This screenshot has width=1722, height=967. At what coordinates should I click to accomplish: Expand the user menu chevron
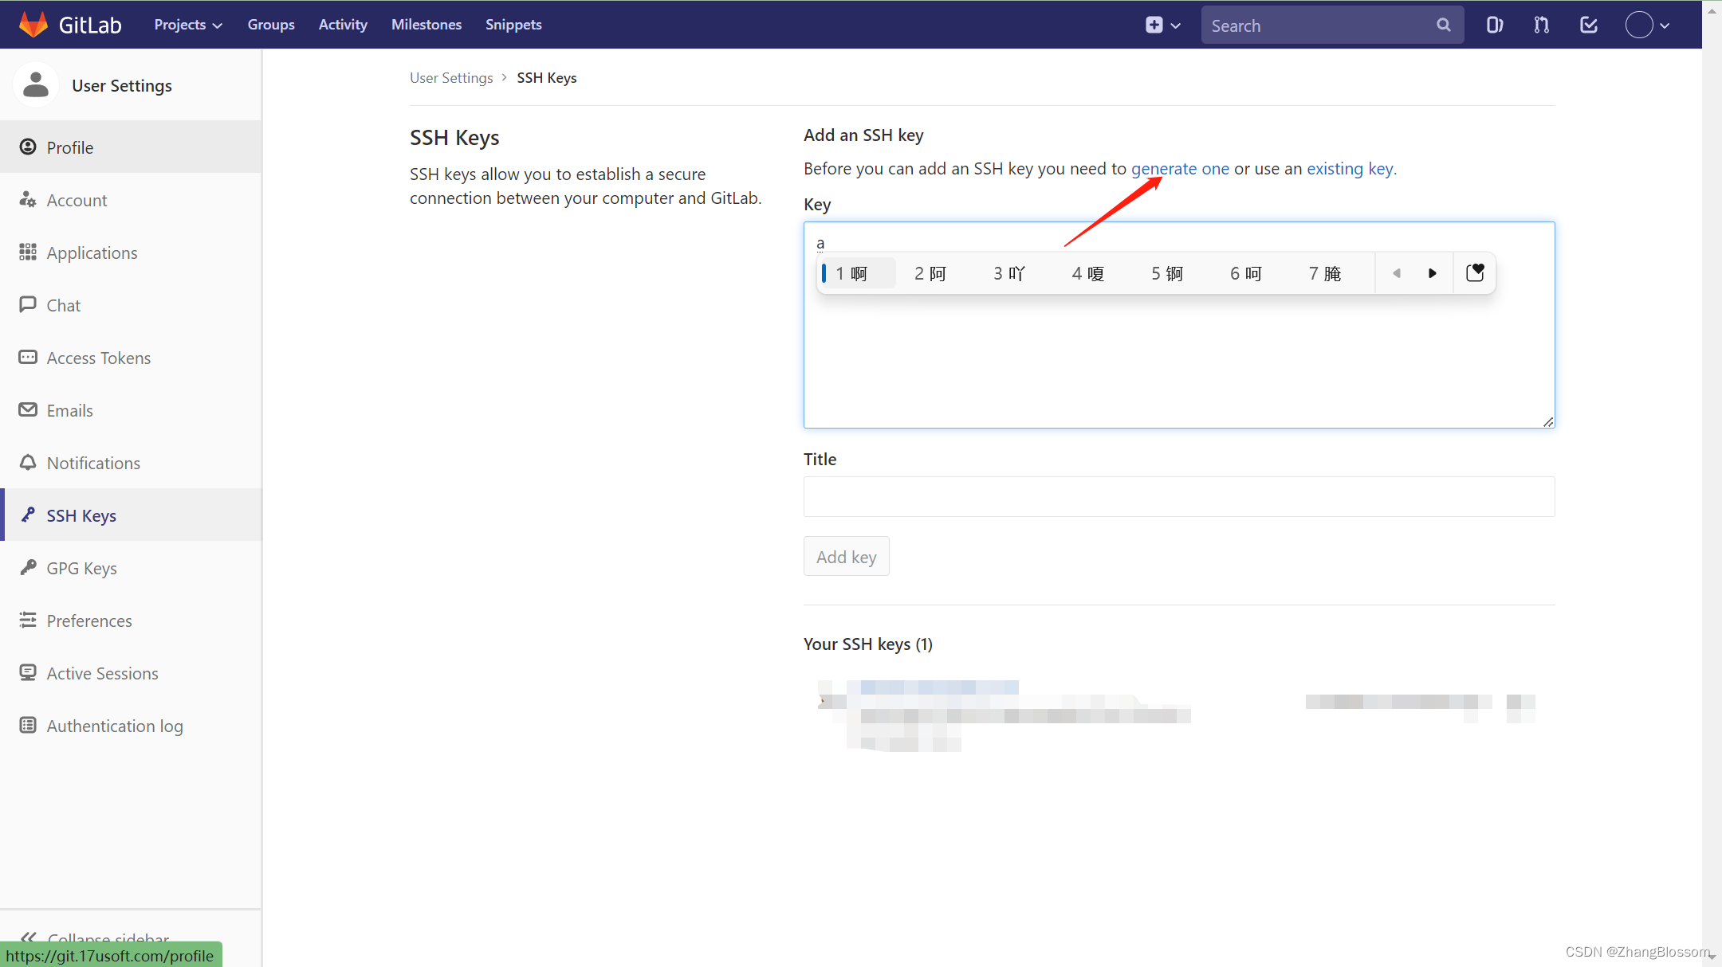tap(1665, 25)
